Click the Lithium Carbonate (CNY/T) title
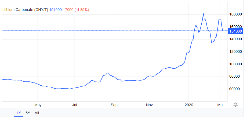247x119 pixels. click(x=25, y=10)
